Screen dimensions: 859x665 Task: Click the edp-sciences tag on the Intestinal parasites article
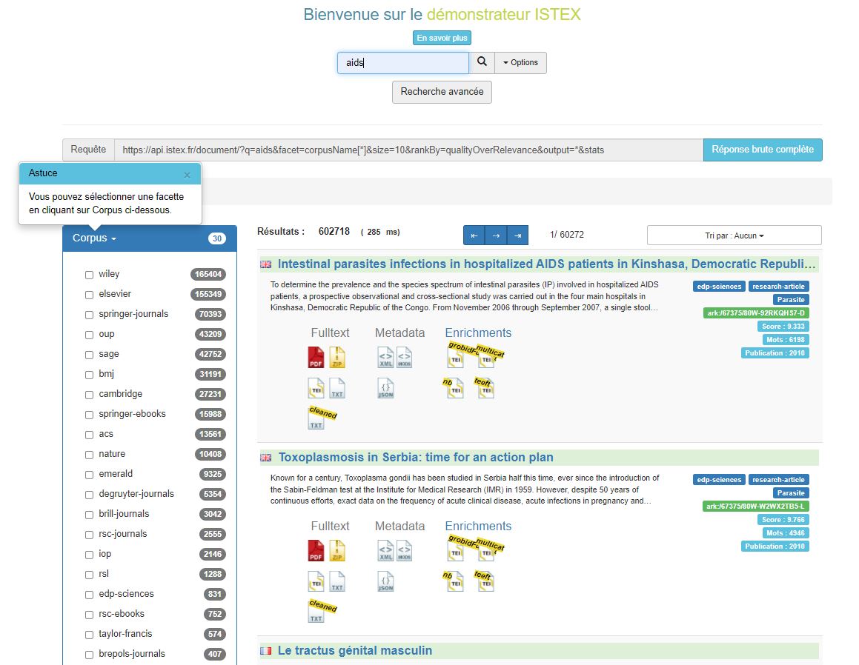[719, 287]
